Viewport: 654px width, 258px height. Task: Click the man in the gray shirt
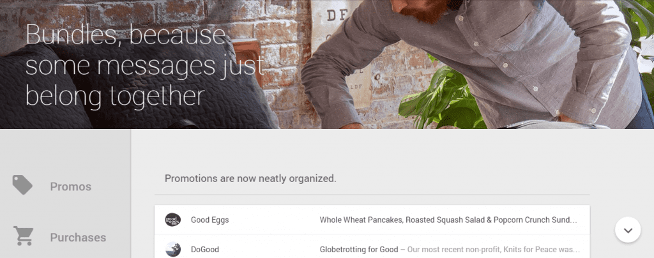[471, 63]
